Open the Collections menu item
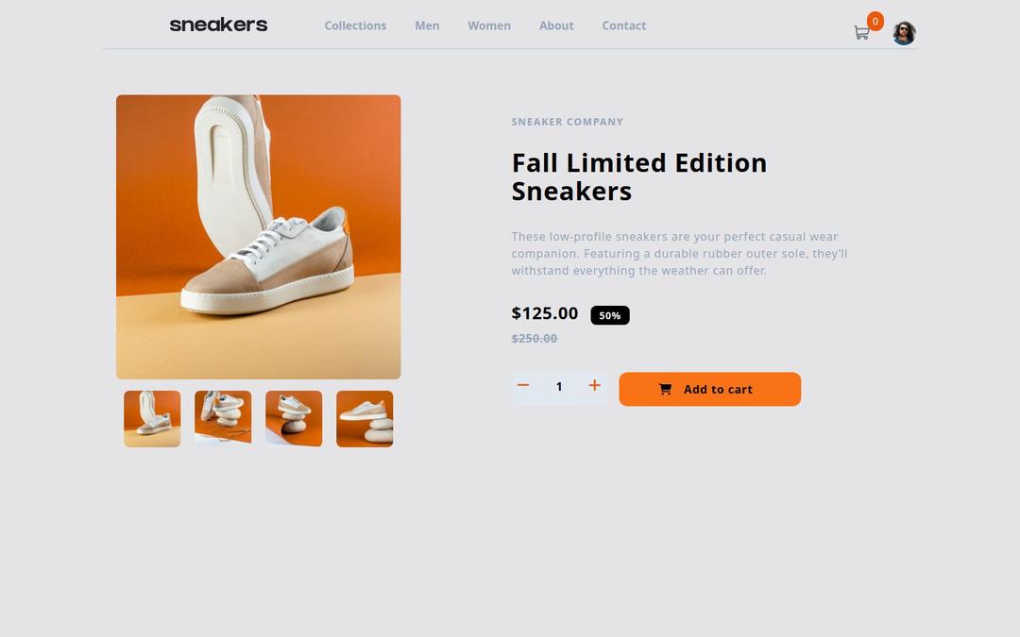This screenshot has width=1020, height=637. 355,25
